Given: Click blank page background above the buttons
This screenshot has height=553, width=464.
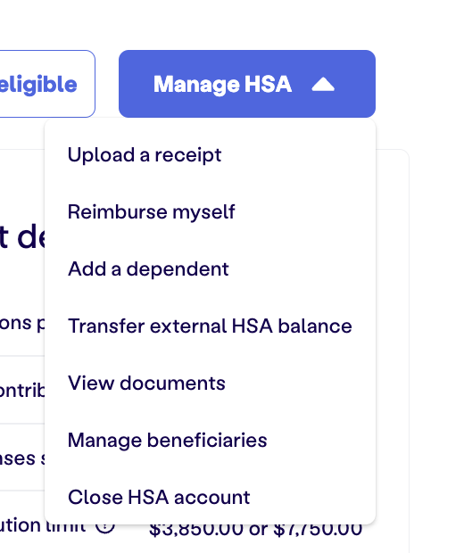Looking at the screenshot, I should 229,23.
